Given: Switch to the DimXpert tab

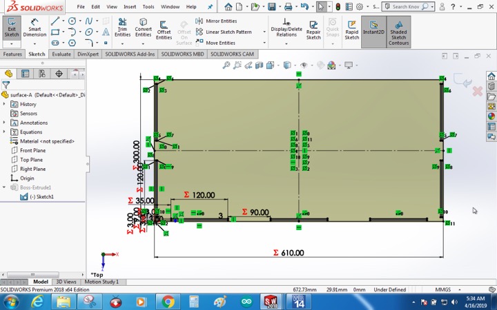Looking at the screenshot, I should pos(88,54).
